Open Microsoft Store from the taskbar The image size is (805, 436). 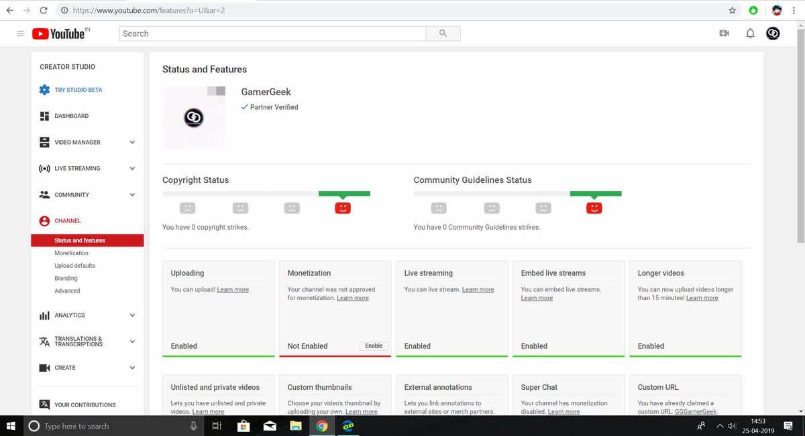(x=244, y=426)
